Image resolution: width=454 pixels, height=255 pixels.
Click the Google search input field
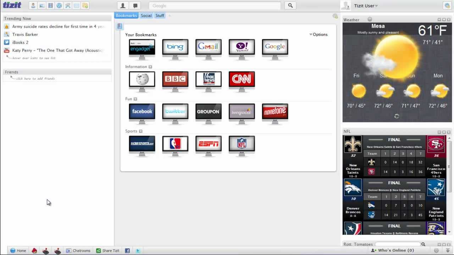215,6
